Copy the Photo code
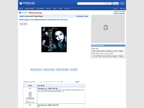The height and width of the screenshot is (108, 144). (121, 56)
